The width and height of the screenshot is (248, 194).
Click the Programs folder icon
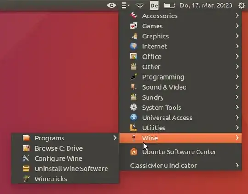26,138
